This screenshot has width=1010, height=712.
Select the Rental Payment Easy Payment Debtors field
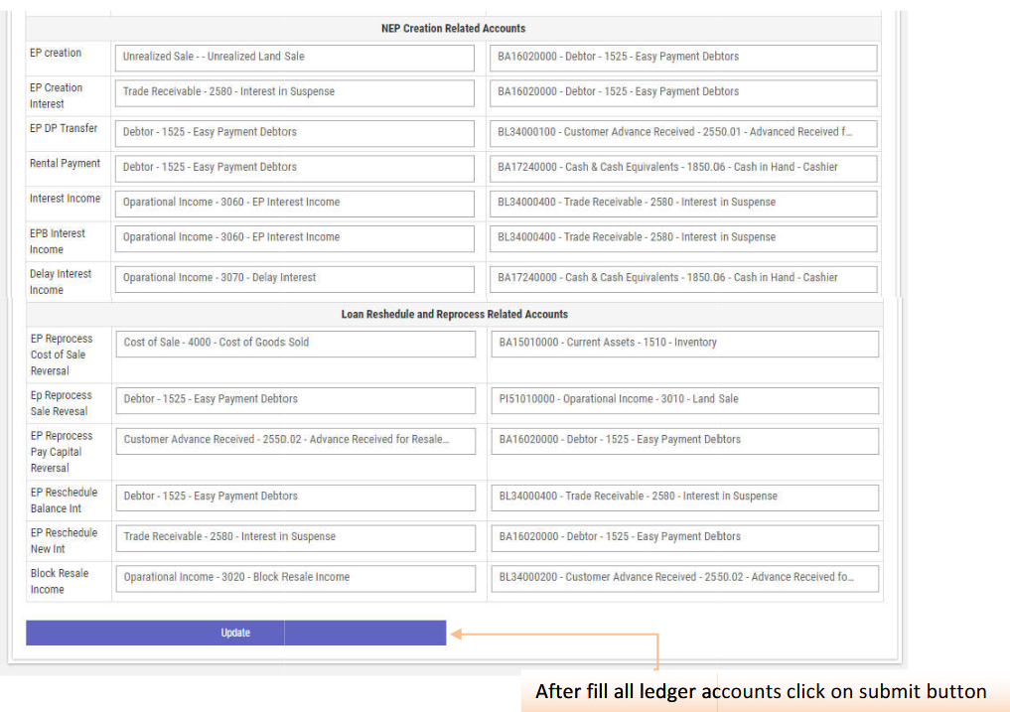(294, 168)
